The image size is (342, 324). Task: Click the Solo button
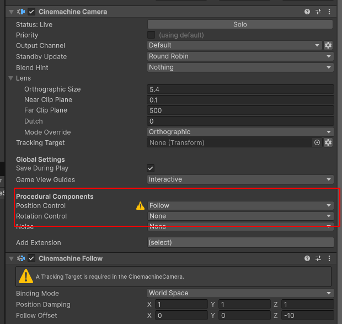point(240,24)
